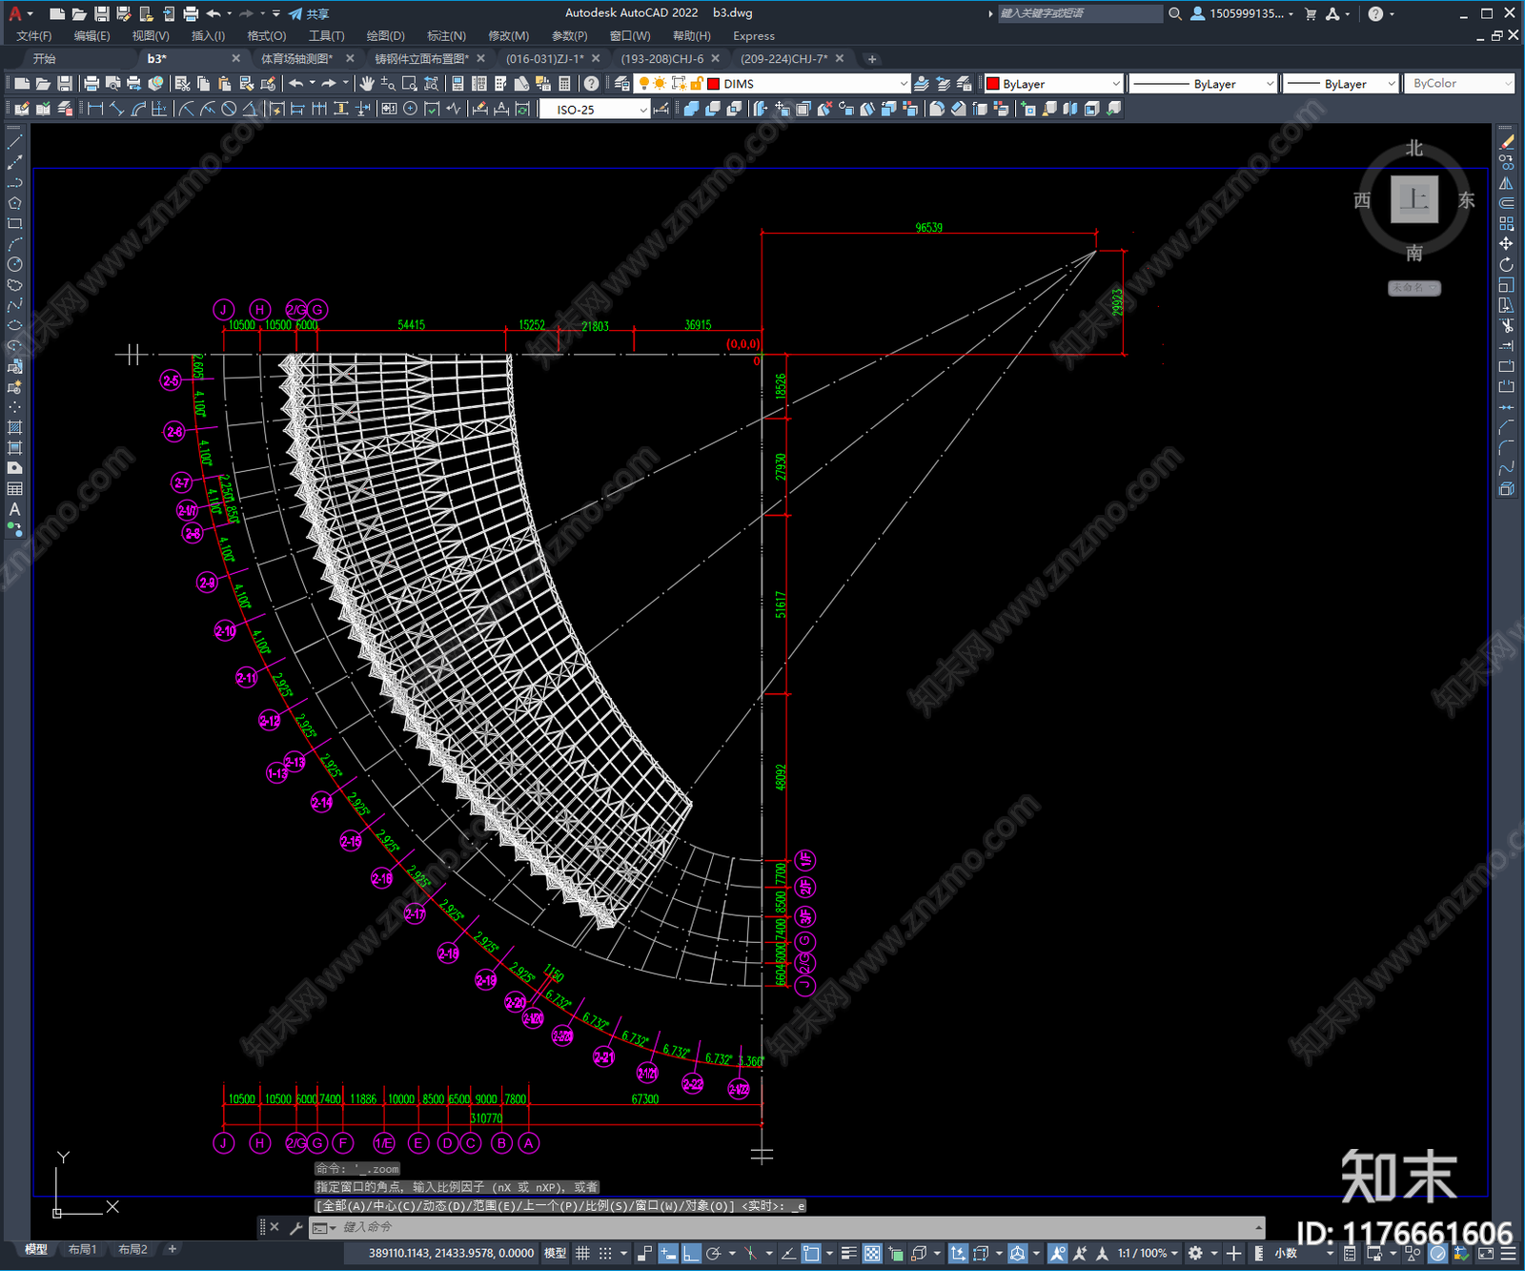Open the ByLayer lineweight dropdown
This screenshot has width=1525, height=1271.
click(x=1341, y=84)
